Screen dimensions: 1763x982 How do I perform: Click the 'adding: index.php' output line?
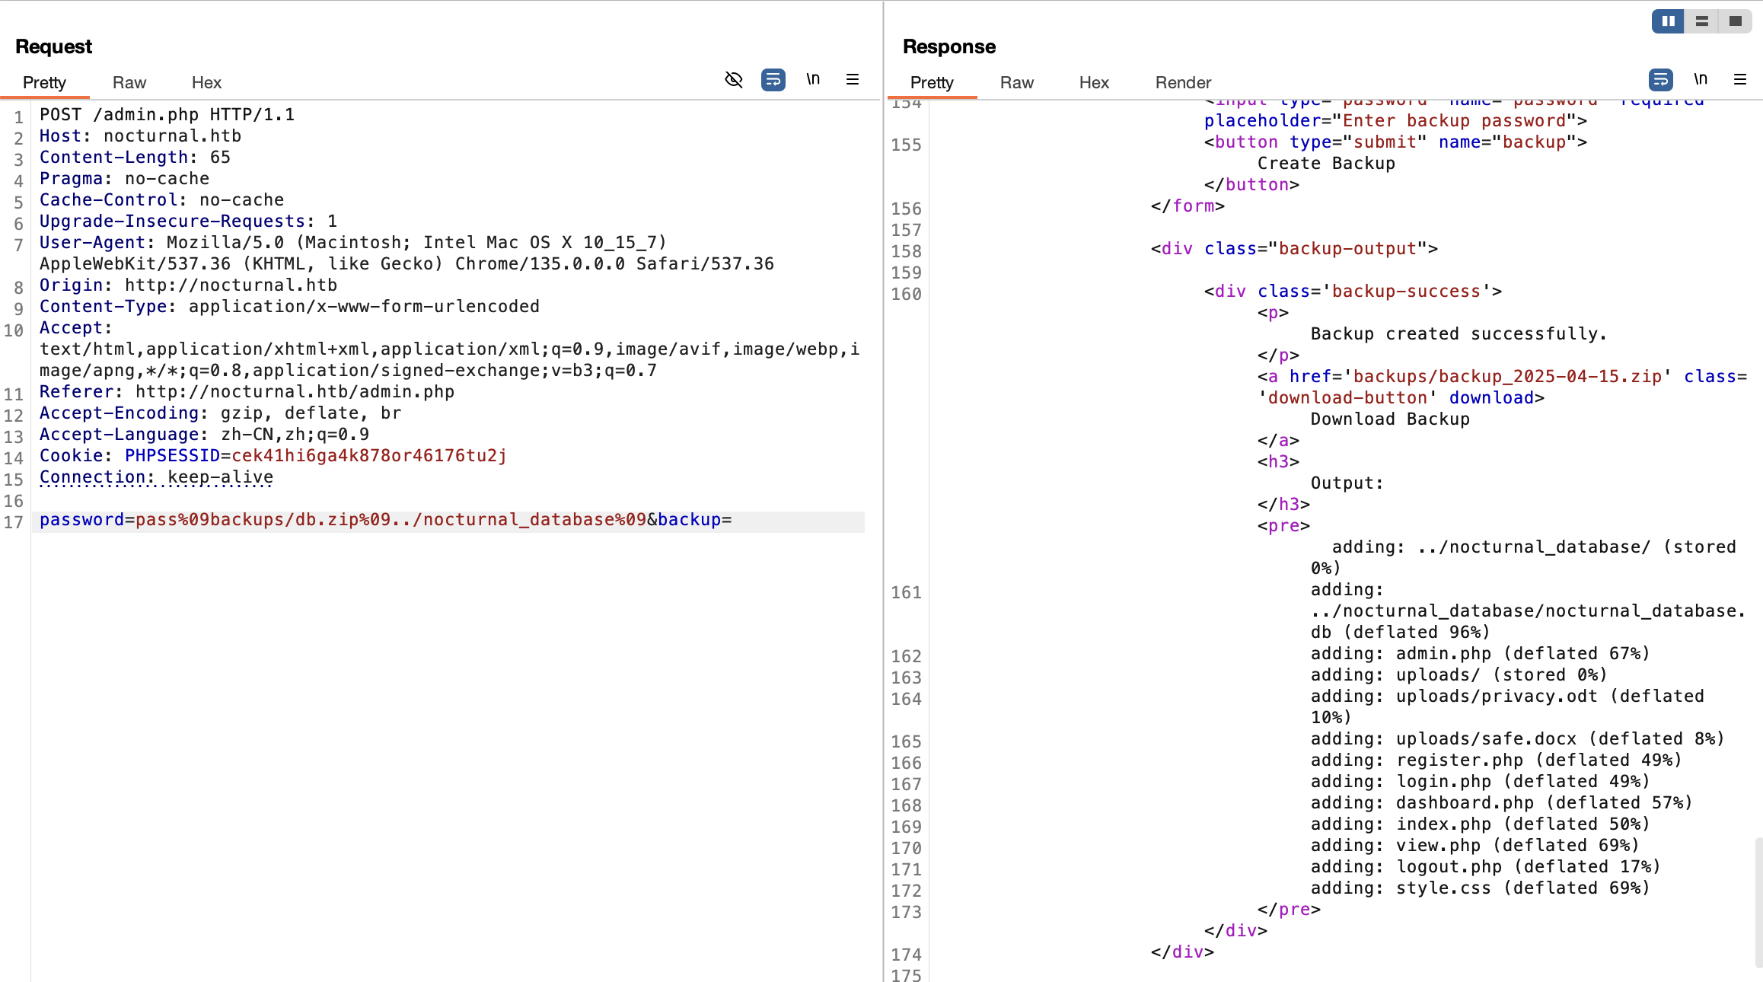click(1480, 824)
